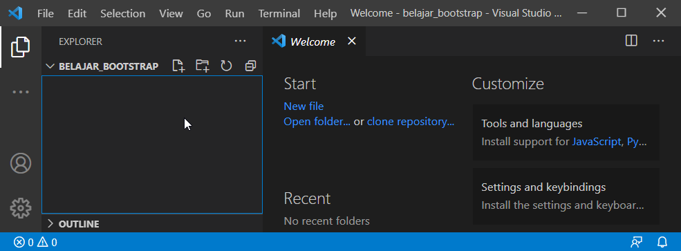Click the EXPLORER panel title
Screen dimensions: 681x251
tap(80, 41)
